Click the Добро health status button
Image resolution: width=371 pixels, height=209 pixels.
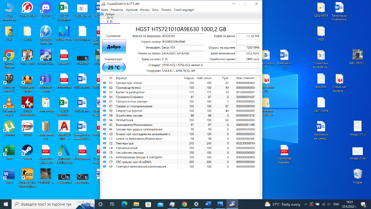click(114, 47)
